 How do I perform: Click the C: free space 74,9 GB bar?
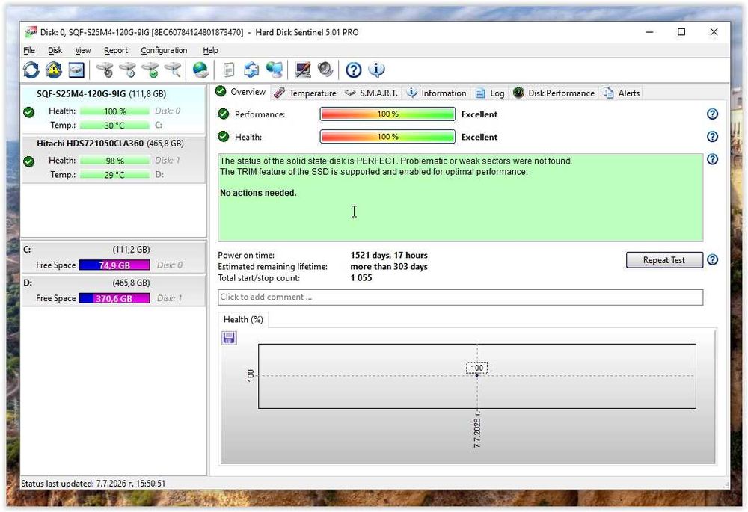pyautogui.click(x=114, y=265)
